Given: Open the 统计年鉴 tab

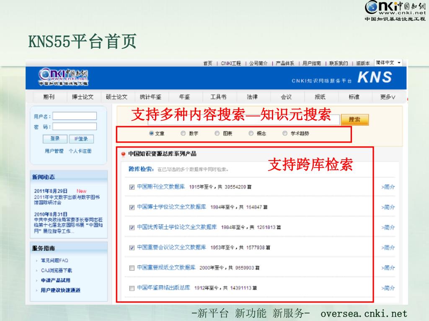Looking at the screenshot, I should (x=150, y=97).
